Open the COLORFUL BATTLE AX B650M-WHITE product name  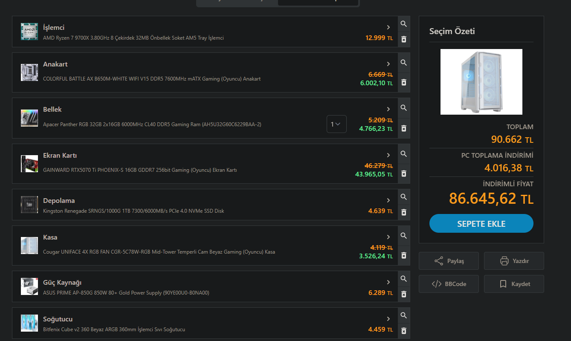pos(152,79)
